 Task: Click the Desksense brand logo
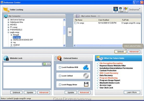point(135,9)
